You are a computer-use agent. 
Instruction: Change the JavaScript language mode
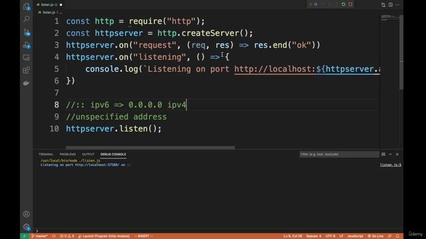pos(355,236)
